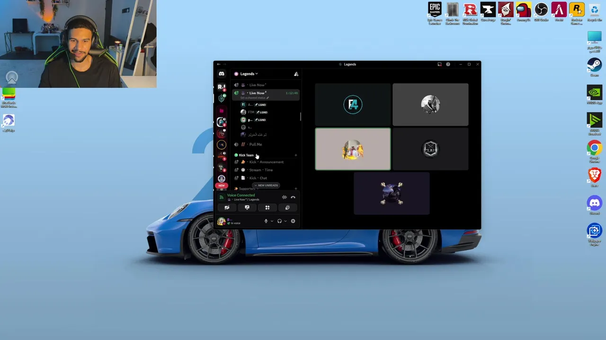Open BlueStacks shortcut on left desktop edge
Viewport: 606px width, 340px height.
click(9, 98)
